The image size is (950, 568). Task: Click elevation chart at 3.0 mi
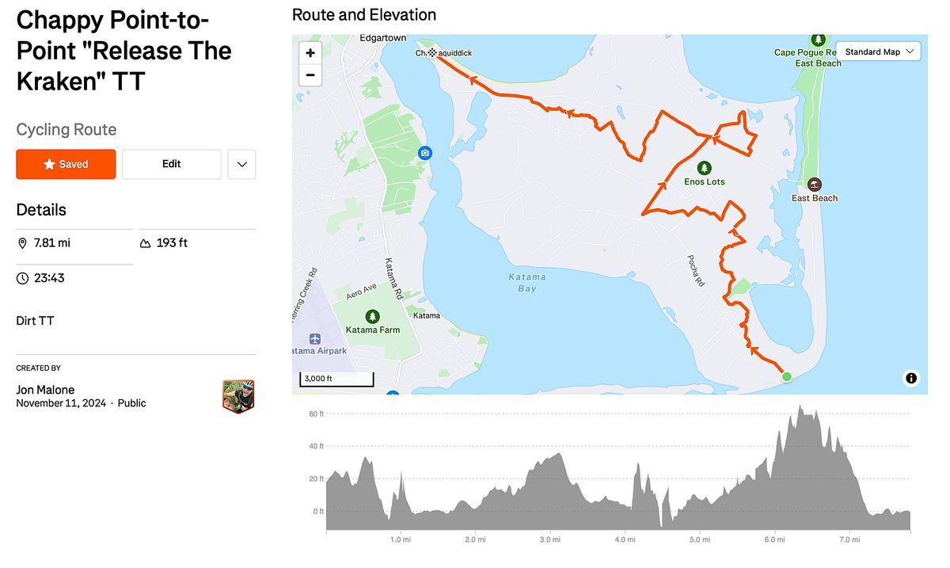click(550, 491)
